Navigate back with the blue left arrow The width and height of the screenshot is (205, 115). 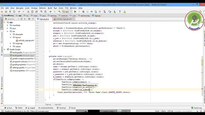(50, 12)
